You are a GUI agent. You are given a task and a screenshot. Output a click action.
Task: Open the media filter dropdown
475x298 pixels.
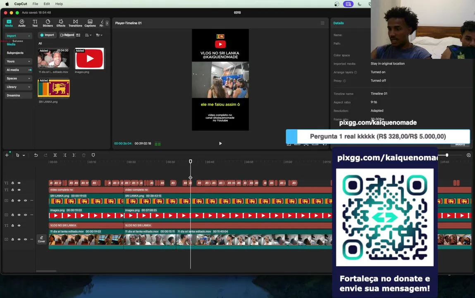[99, 35]
